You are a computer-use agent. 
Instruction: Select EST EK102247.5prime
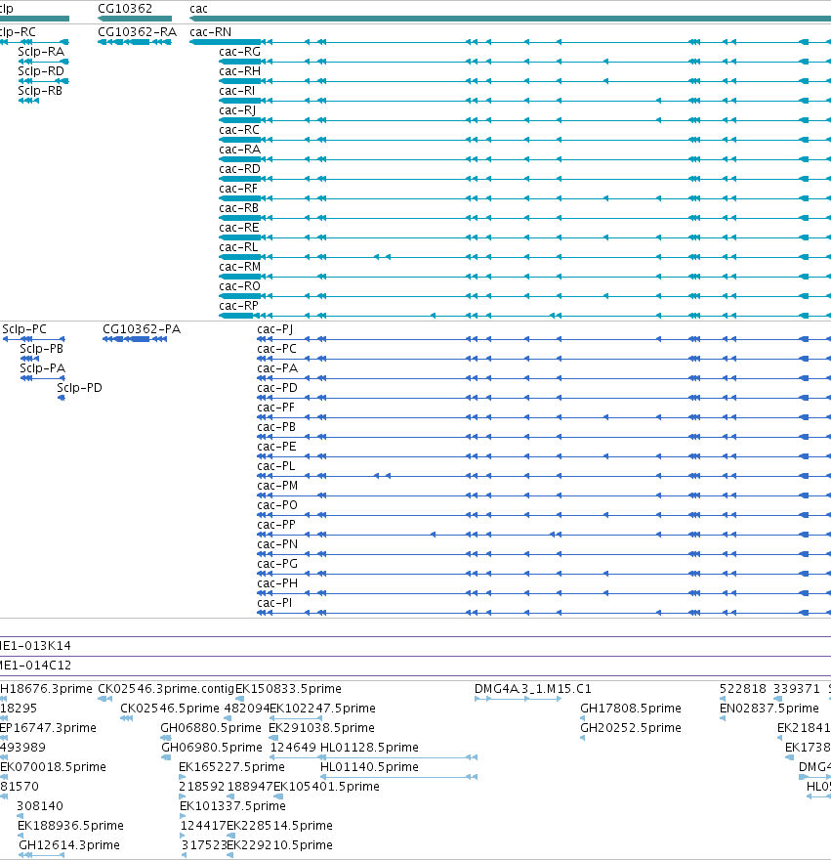[x=322, y=709]
